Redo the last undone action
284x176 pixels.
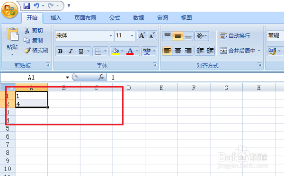pyautogui.click(x=51, y=6)
